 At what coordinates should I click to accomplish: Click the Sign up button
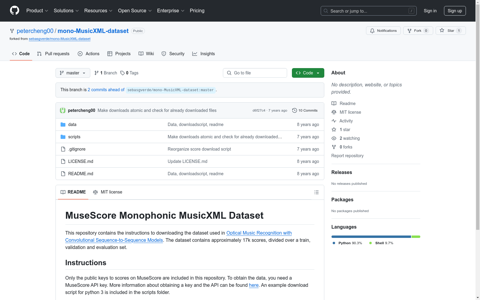pos(455,11)
